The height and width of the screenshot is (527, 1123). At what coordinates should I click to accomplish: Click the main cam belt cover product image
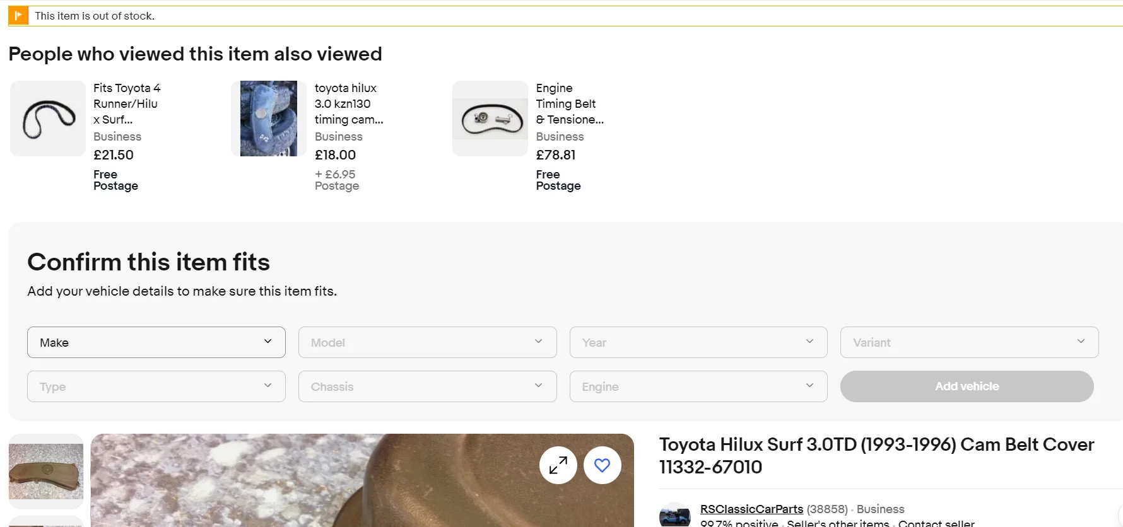[362, 480]
